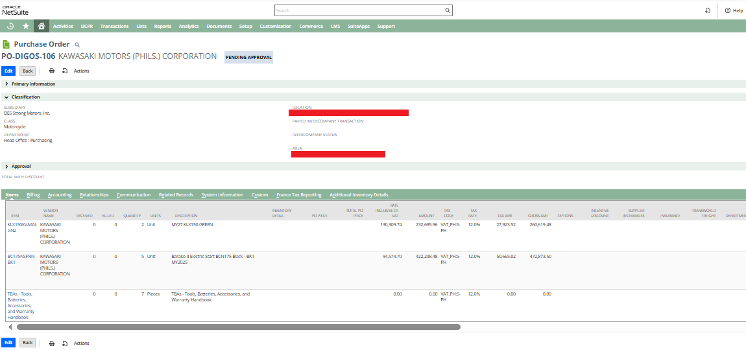The width and height of the screenshot is (746, 350).
Task: Switch to the Custom subtab
Action: tap(259, 195)
